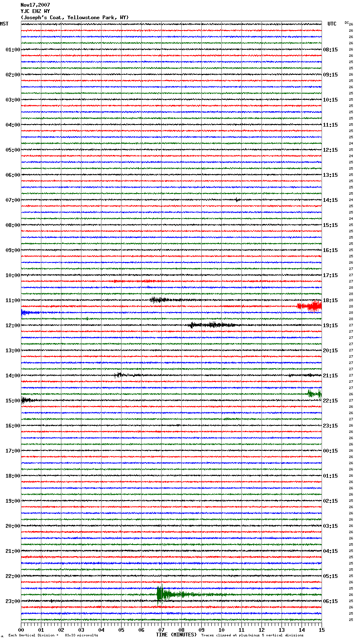The width and height of the screenshot is (355, 641).
Task: Click the "08:00" MST time label
Action: pyautogui.click(x=13, y=225)
